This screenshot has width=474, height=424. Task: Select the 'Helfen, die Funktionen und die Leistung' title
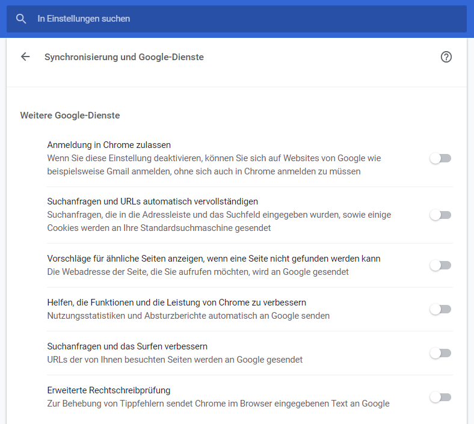coord(177,303)
